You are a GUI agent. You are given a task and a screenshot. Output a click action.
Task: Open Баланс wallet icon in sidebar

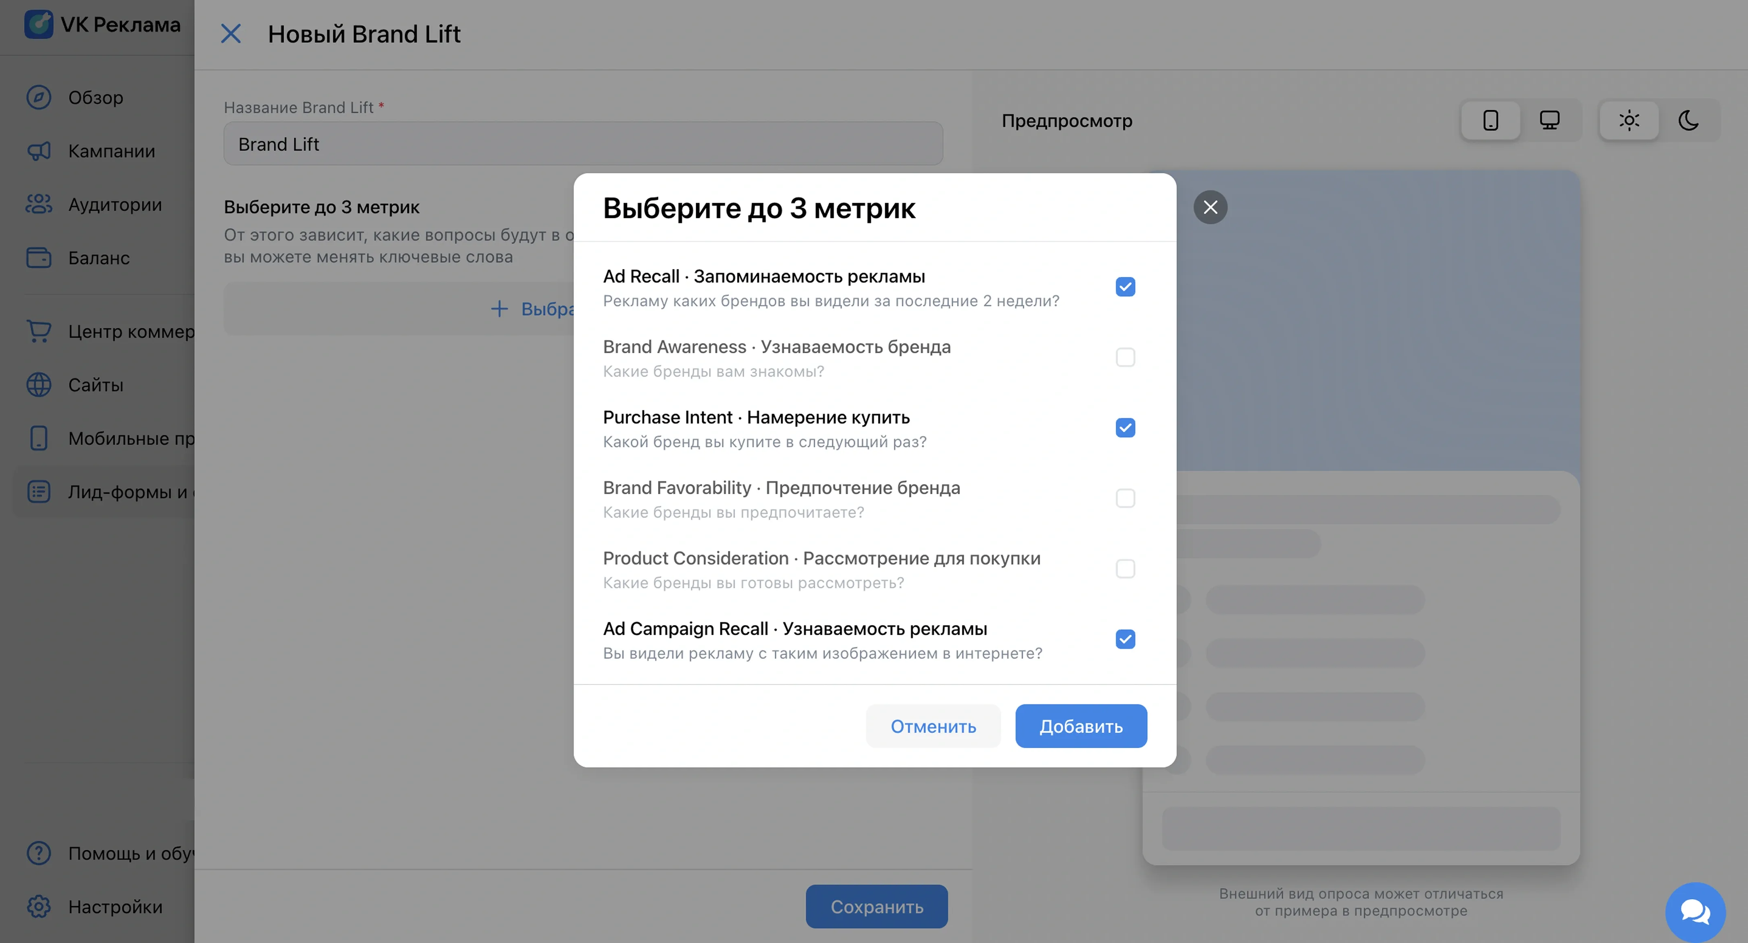pyautogui.click(x=38, y=258)
